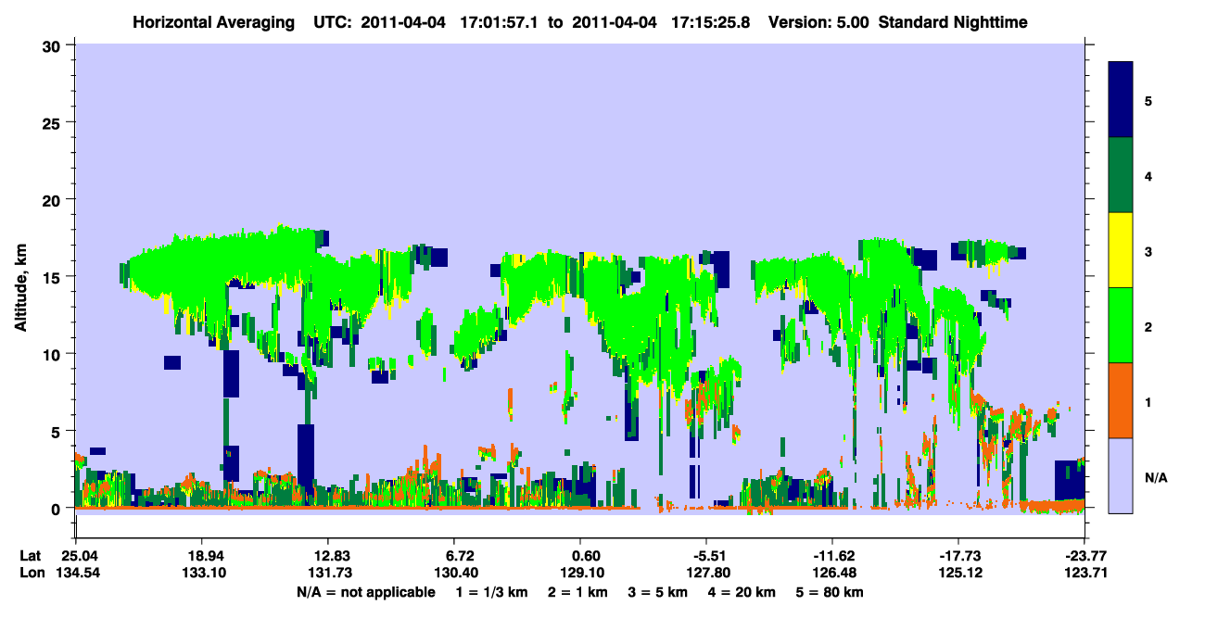Click the latitude value 18.94

click(201, 556)
